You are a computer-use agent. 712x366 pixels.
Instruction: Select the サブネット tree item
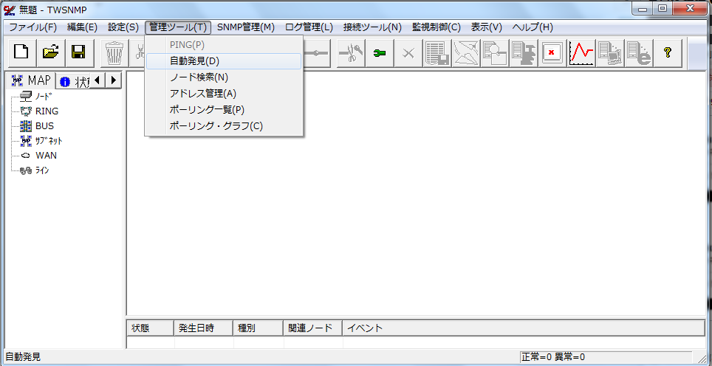(42, 141)
